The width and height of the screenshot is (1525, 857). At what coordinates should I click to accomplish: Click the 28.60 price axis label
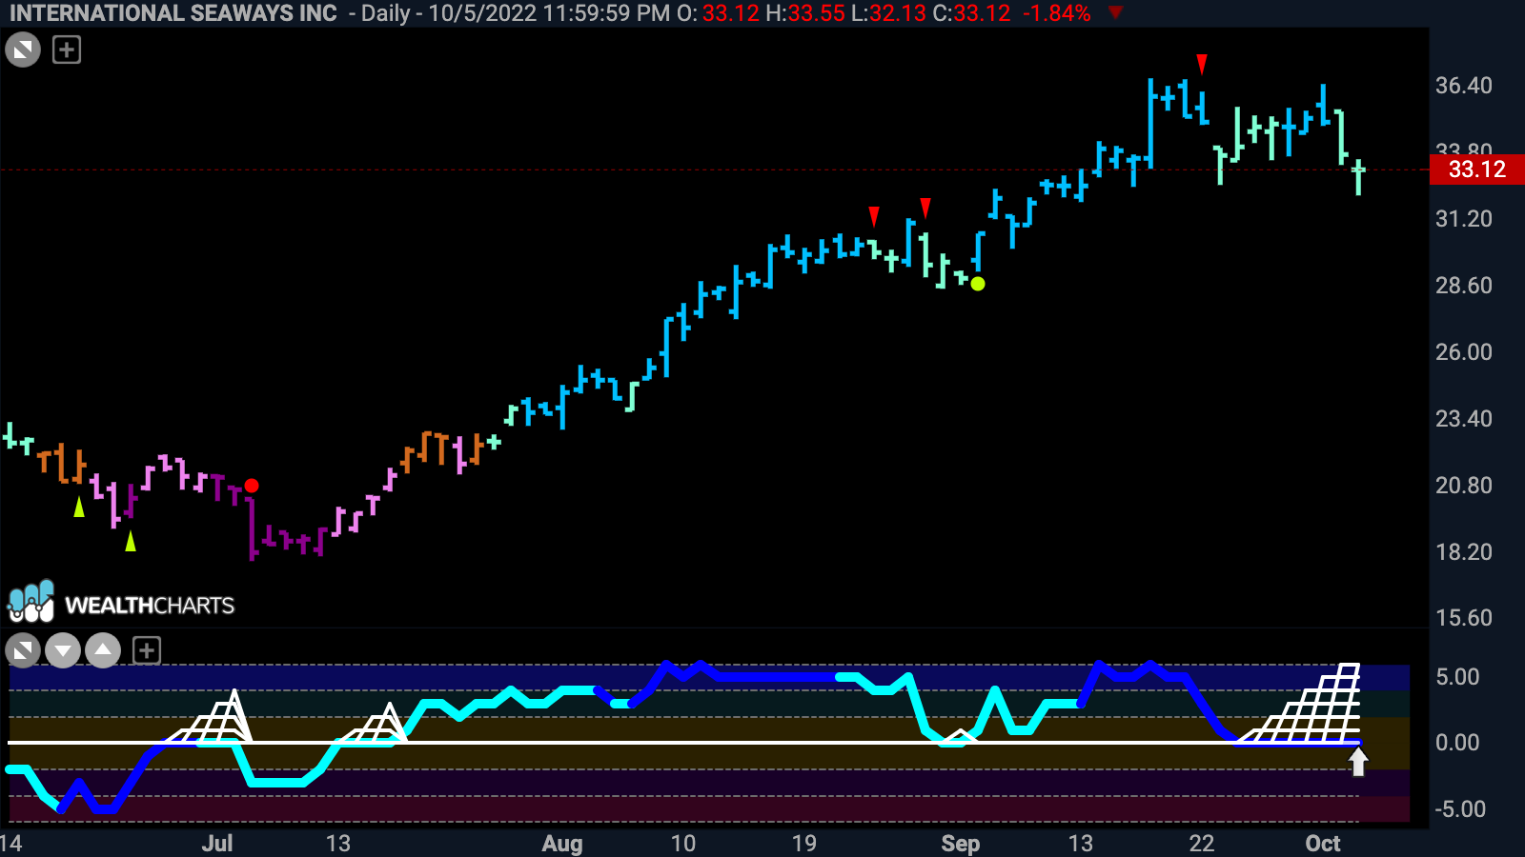(x=1464, y=286)
